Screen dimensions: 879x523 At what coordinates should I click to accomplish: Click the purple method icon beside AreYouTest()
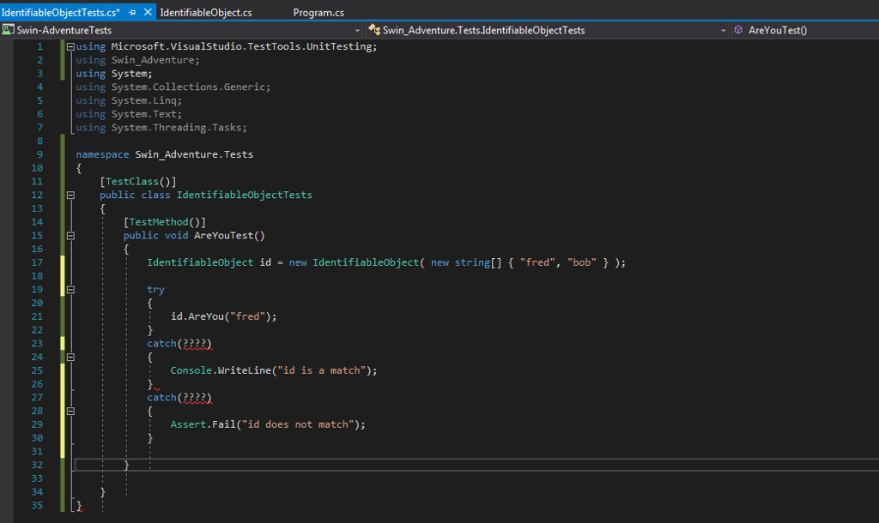[738, 30]
